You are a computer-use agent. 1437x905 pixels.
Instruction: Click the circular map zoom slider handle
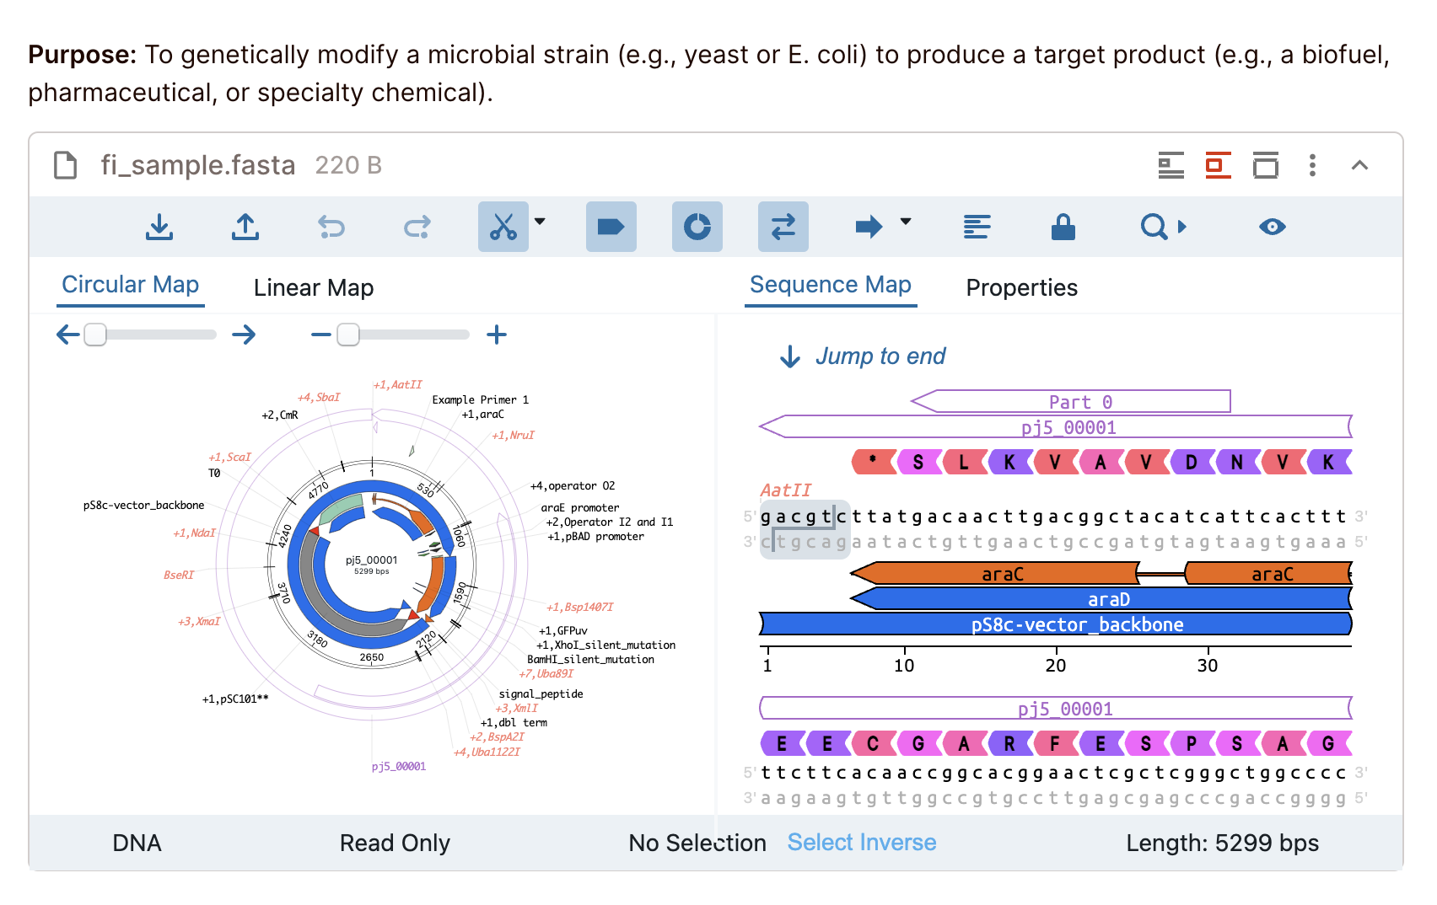point(348,335)
